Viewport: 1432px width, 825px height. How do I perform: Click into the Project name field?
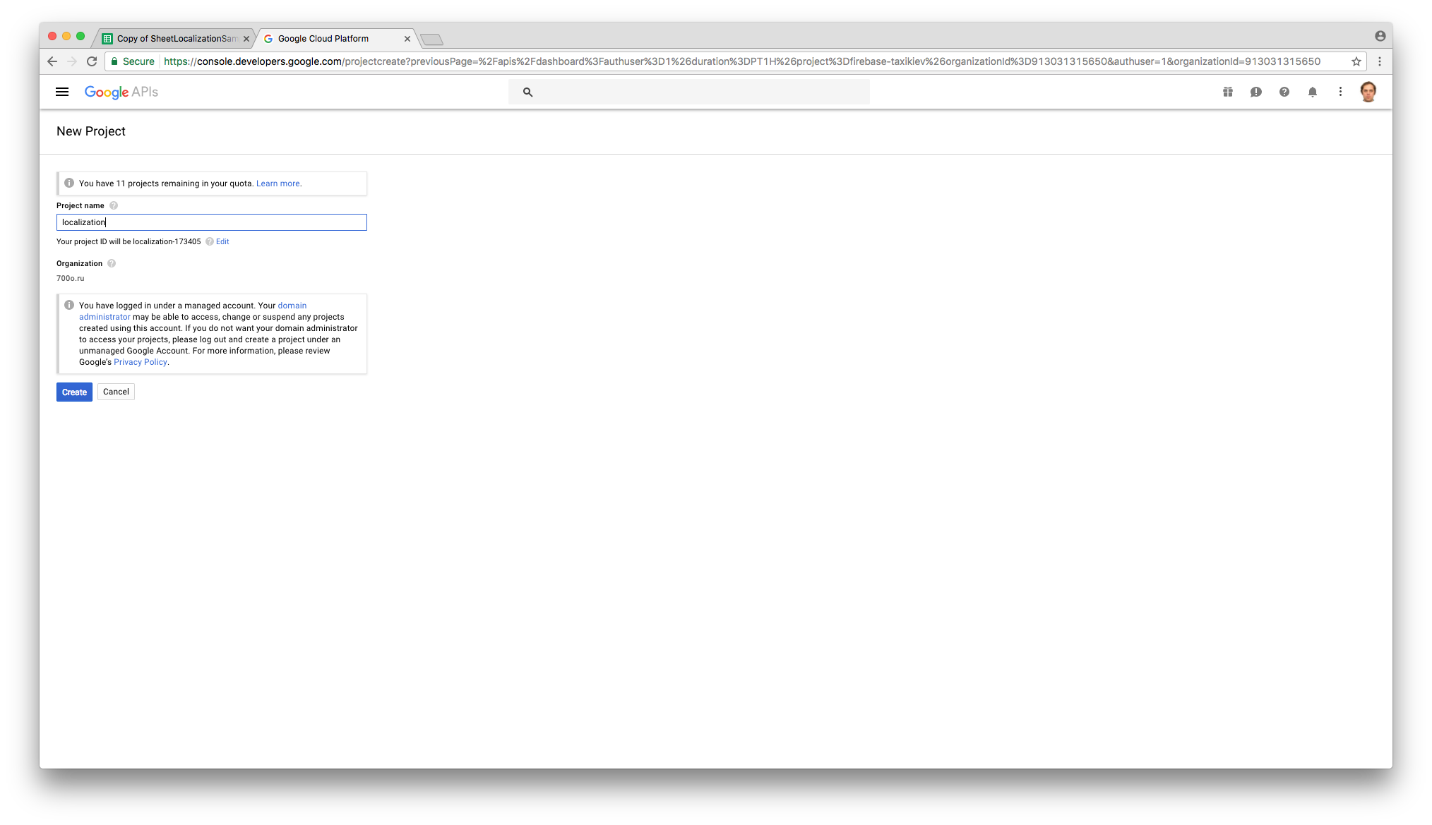pos(212,222)
